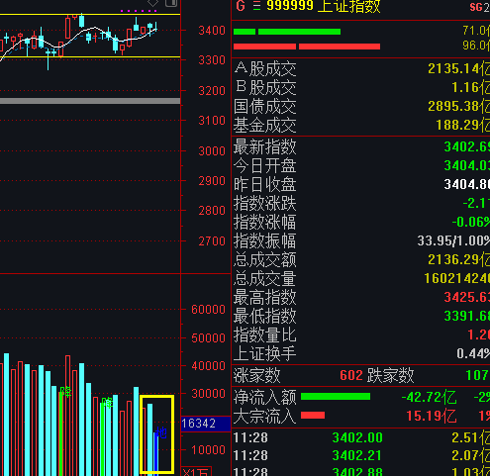Image resolution: width=490 pixels, height=476 pixels.
Task: Click the red strength bar under the green one
Action: tap(307, 47)
